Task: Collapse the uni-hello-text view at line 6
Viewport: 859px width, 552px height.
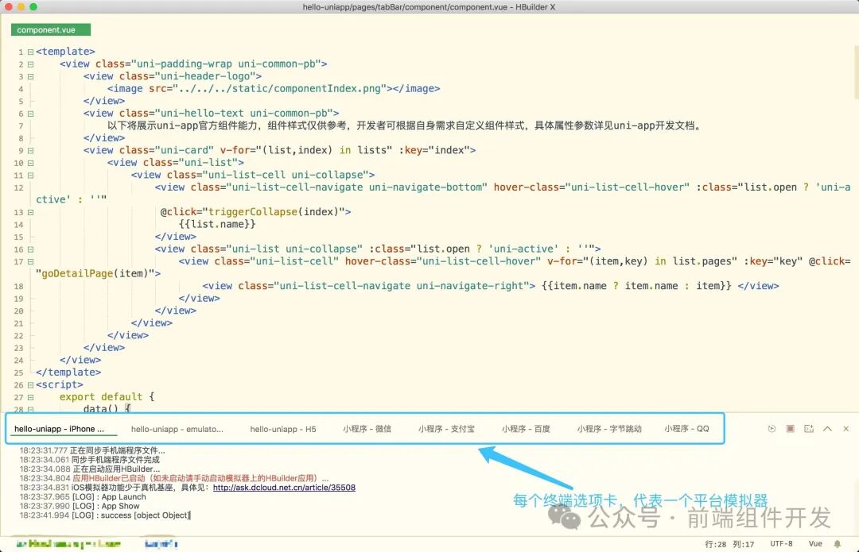Action: [x=31, y=114]
